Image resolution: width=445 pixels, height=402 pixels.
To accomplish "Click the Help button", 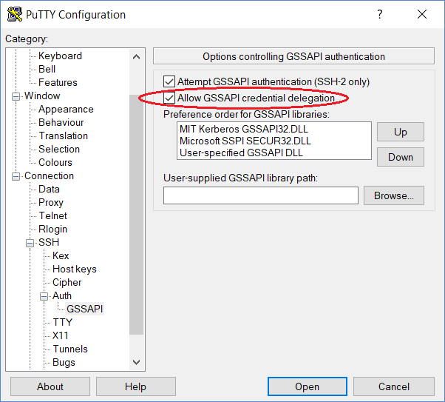I will point(136,386).
